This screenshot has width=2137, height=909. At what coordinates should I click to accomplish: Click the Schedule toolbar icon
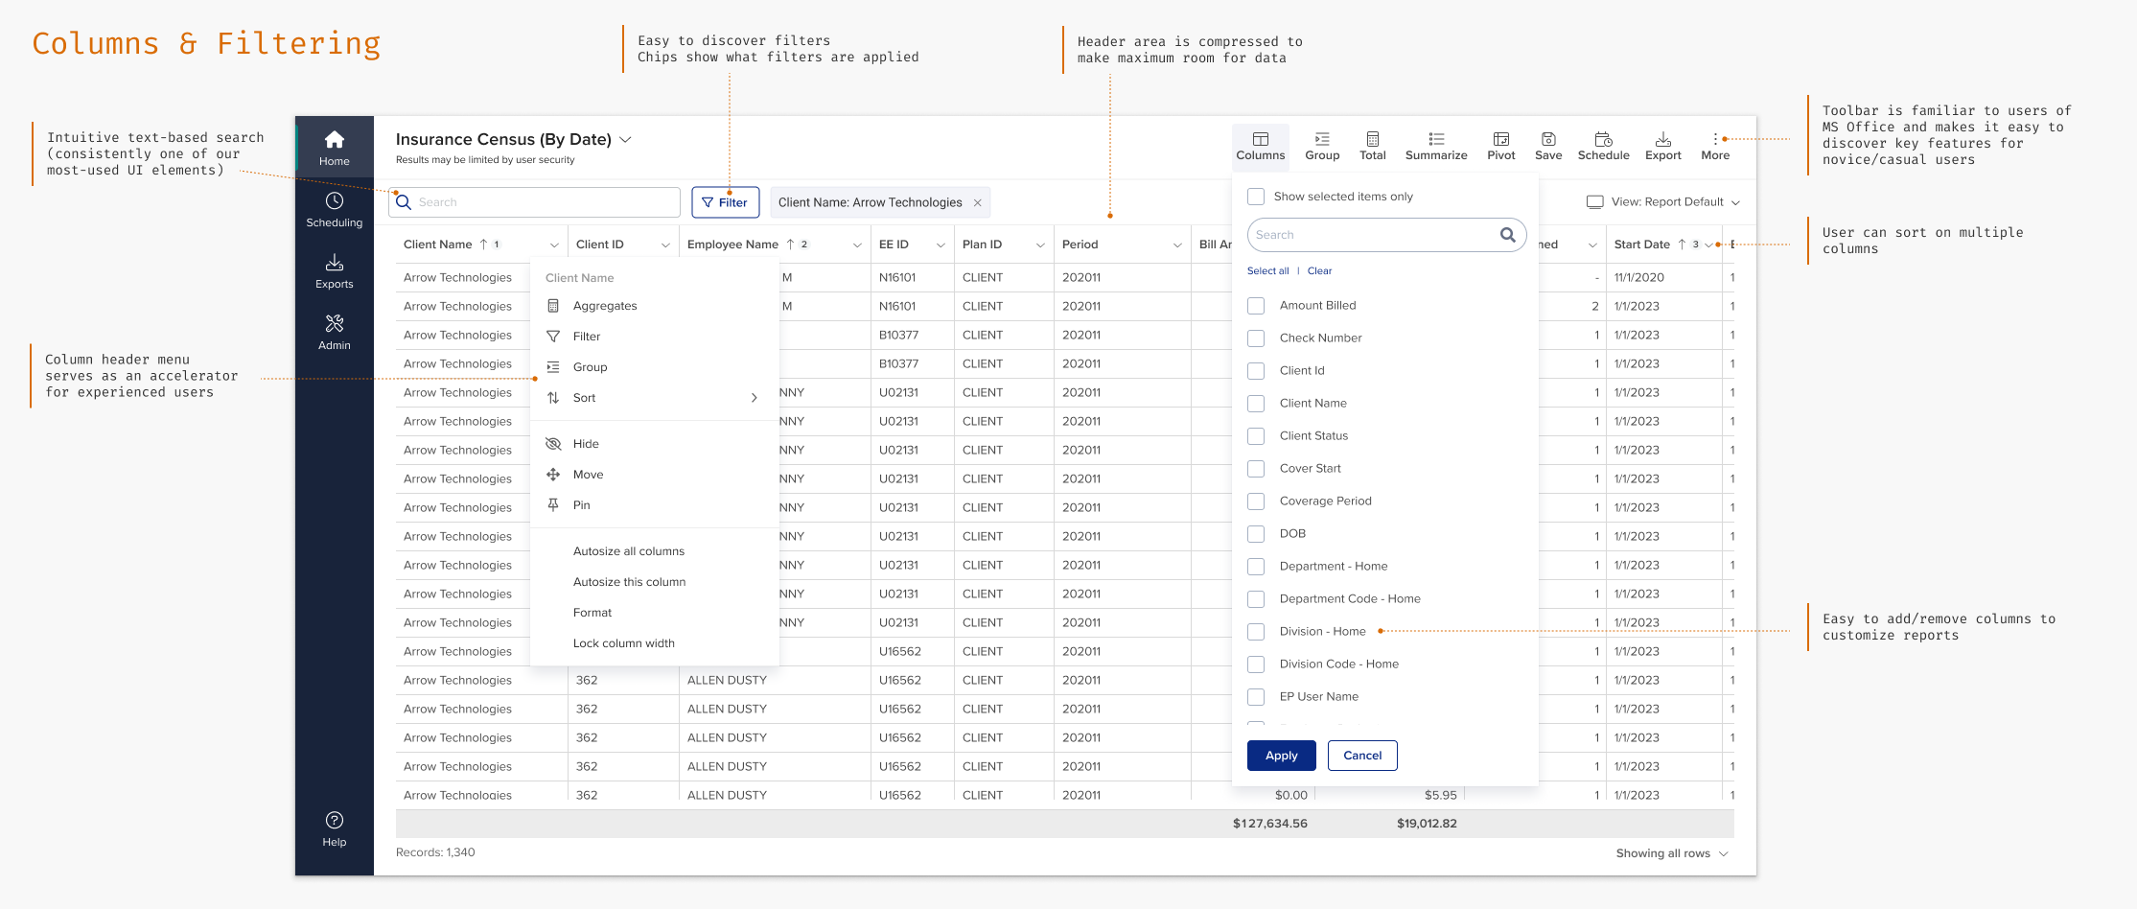(x=1603, y=146)
